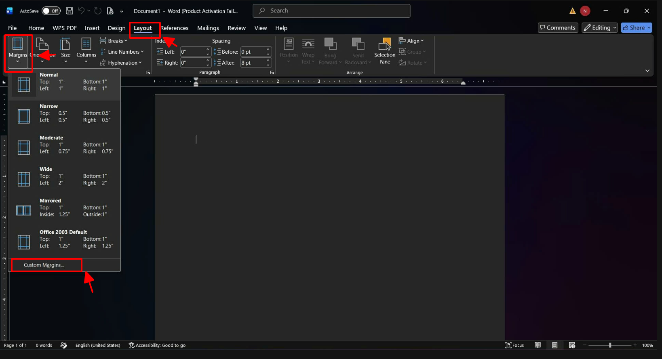Adjust the zoom slider handle
Viewport: 662px width, 359px height.
coord(610,345)
